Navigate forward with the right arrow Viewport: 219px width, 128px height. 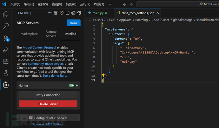tap(131, 4)
